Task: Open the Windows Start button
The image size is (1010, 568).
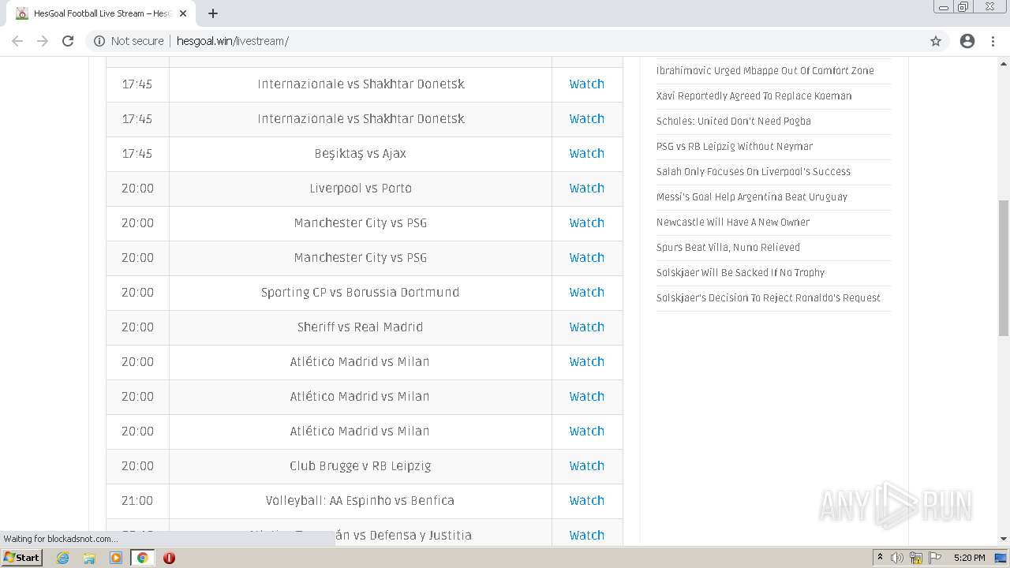Action: click(x=22, y=558)
